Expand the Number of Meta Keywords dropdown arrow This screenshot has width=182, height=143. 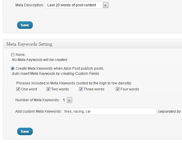click(x=69, y=100)
